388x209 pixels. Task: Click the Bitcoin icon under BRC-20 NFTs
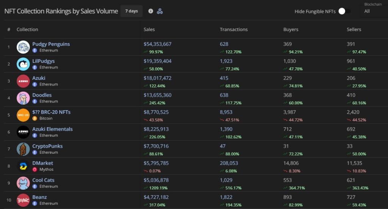35,119
